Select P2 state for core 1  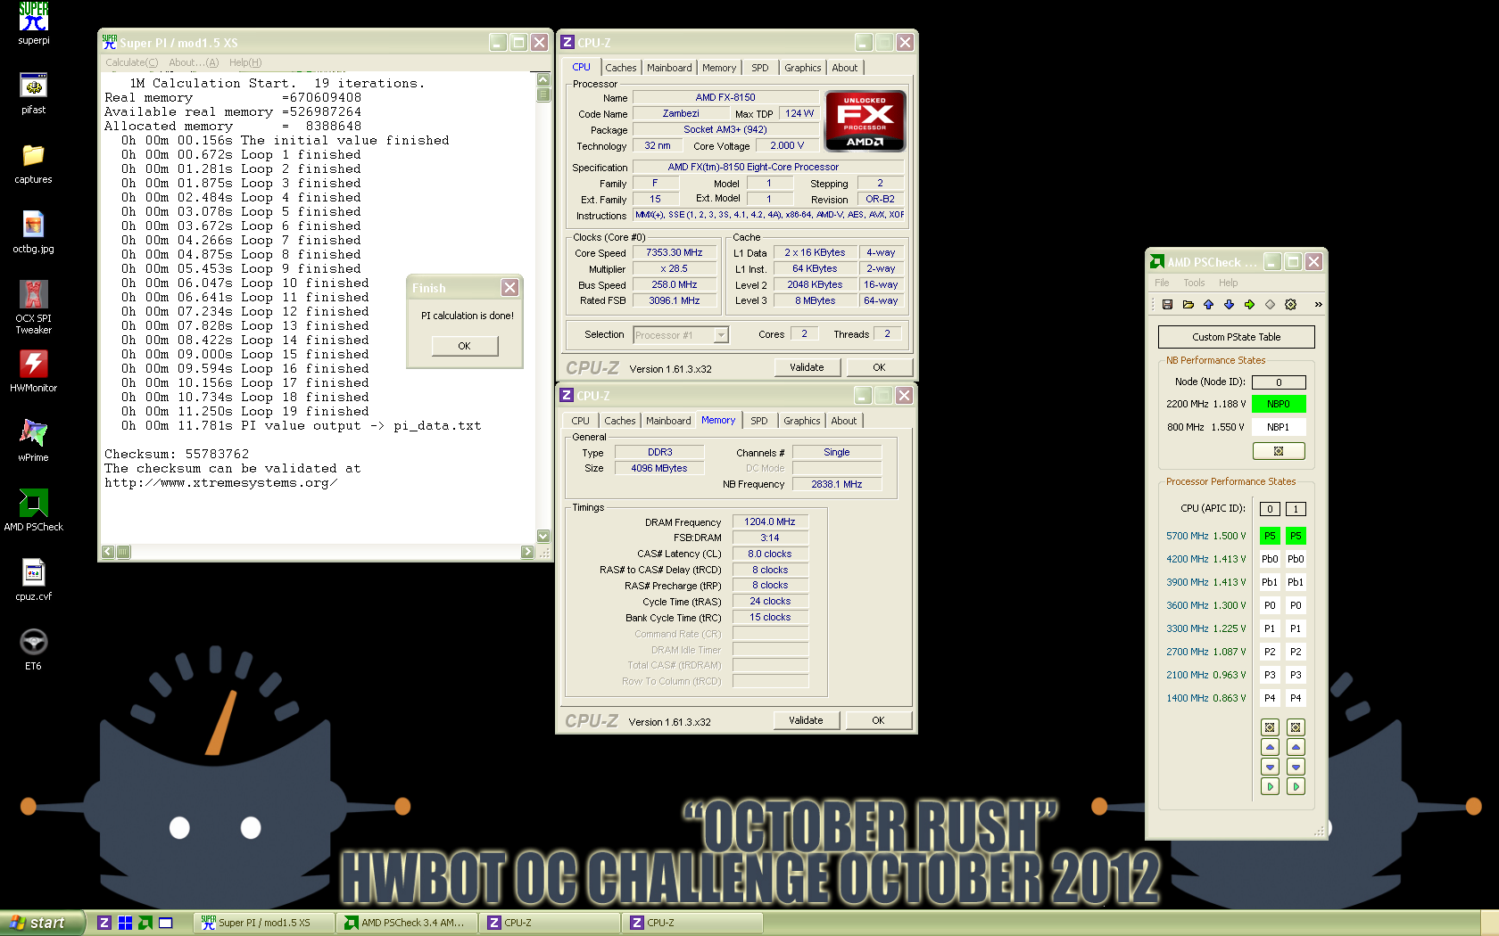1296,652
